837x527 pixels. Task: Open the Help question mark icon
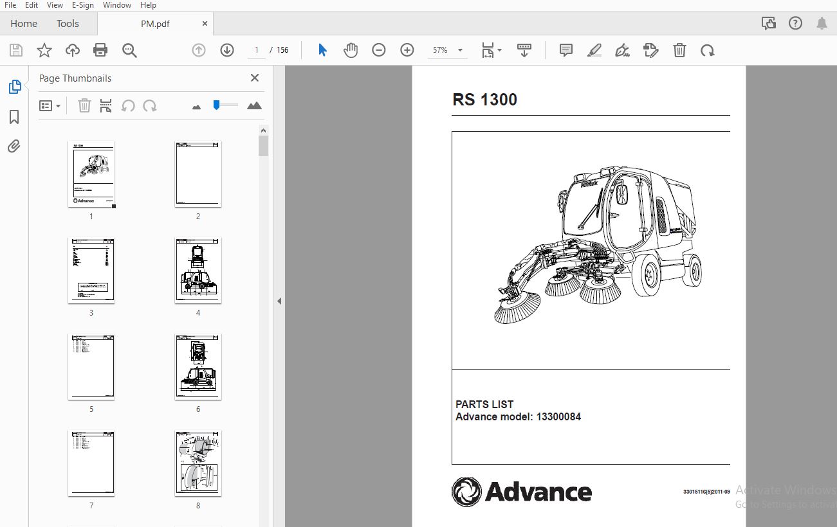point(795,23)
